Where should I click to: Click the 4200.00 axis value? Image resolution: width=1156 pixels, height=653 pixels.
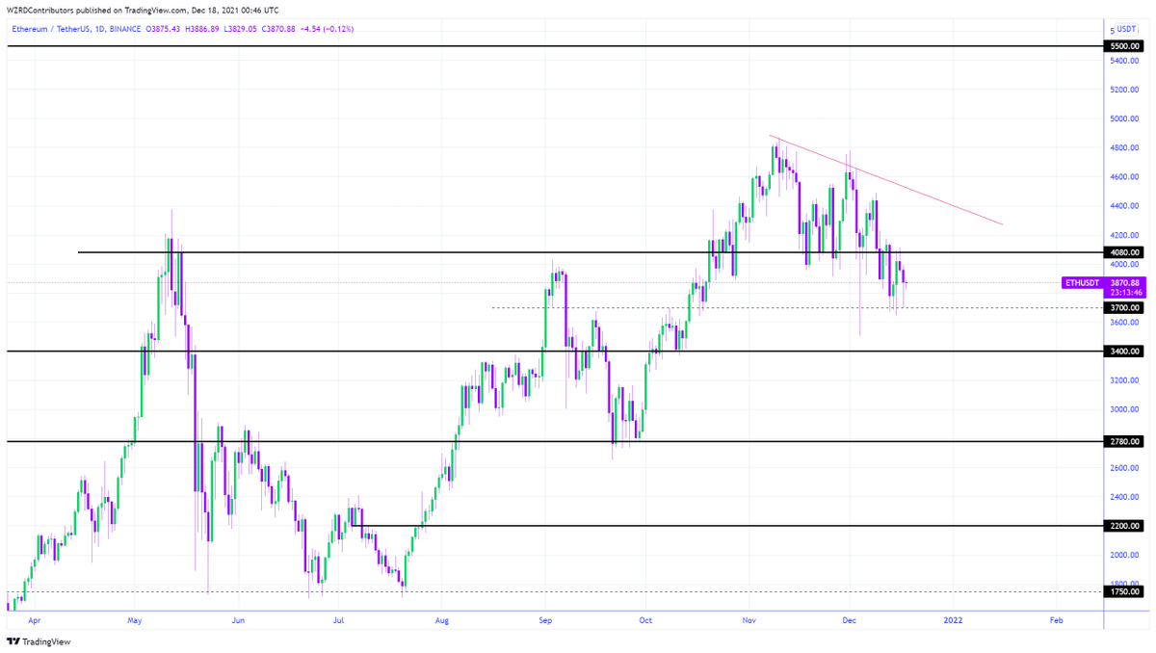tap(1123, 235)
